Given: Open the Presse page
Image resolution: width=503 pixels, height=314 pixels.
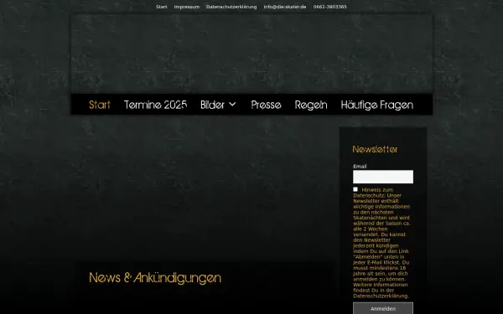Looking at the screenshot, I should coord(266,105).
